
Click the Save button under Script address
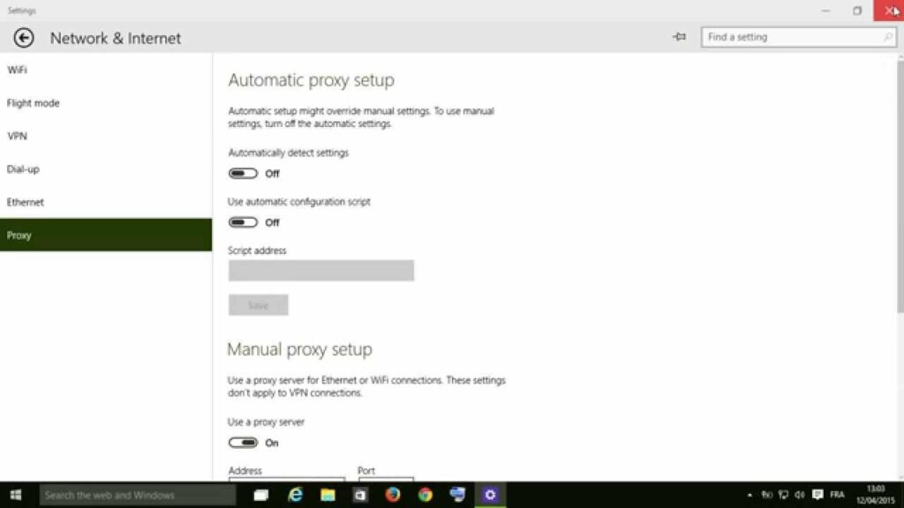click(x=258, y=304)
